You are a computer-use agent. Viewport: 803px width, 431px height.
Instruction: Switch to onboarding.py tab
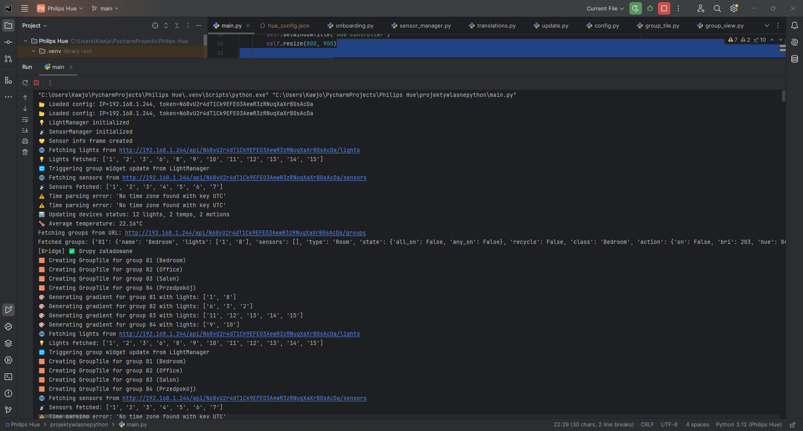click(350, 25)
